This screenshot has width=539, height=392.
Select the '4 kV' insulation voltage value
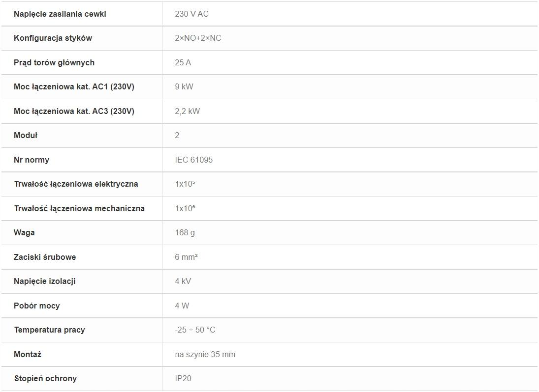[x=183, y=281]
